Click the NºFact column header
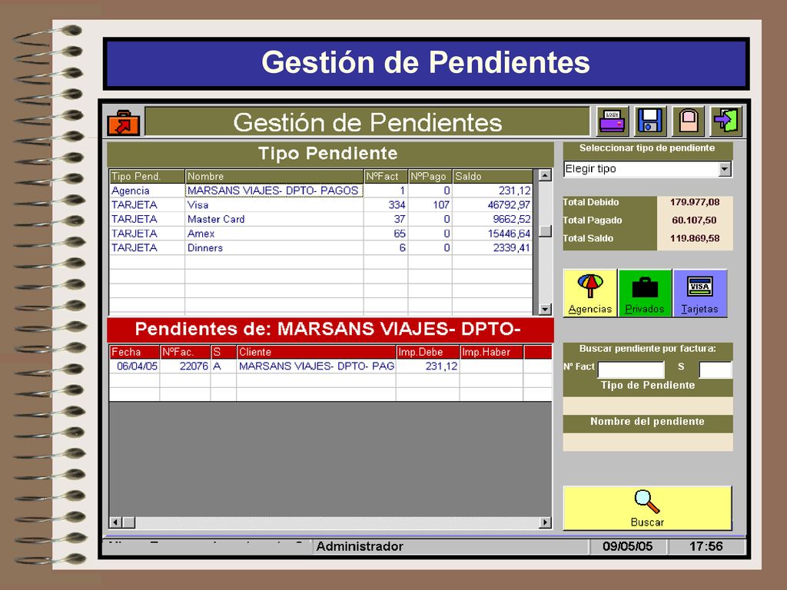This screenshot has height=590, width=787. point(386,177)
